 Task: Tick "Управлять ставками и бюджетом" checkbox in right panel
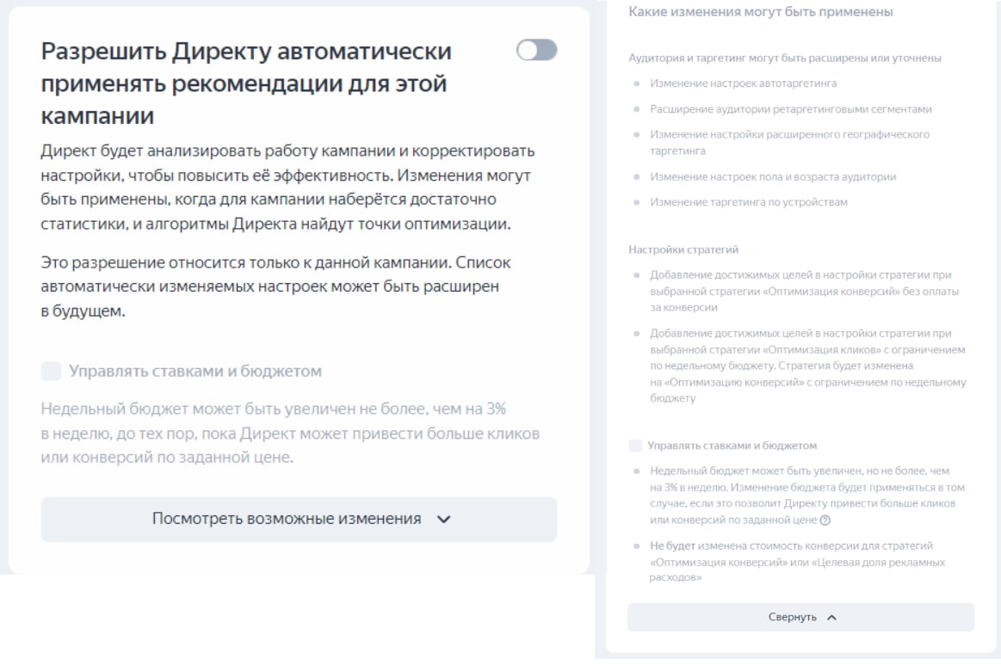[635, 446]
